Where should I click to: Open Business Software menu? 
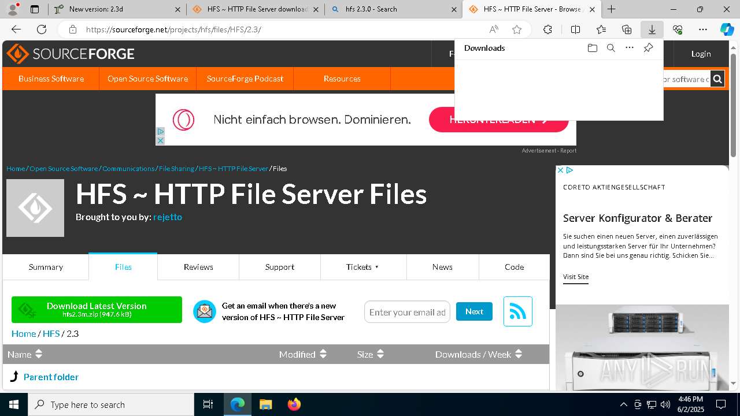pyautogui.click(x=51, y=79)
